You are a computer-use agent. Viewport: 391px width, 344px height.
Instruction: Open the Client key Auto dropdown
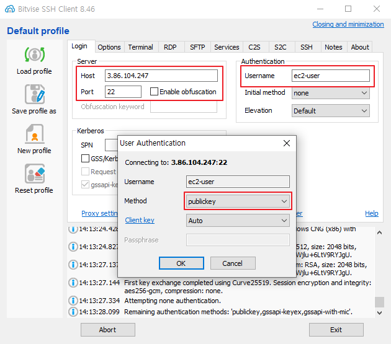pyautogui.click(x=238, y=221)
